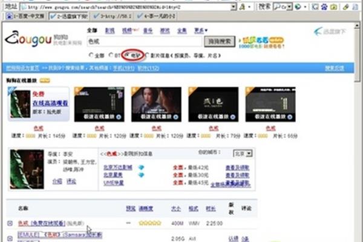The width and height of the screenshot is (363, 242).
Task: Click the 手机(191) channel link
Action: 123,68
